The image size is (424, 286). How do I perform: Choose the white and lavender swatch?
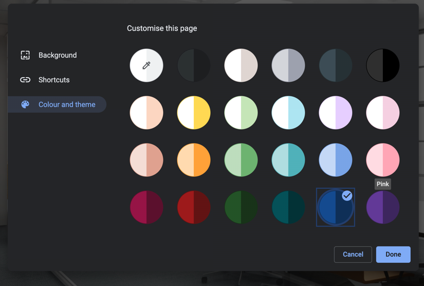(x=336, y=113)
